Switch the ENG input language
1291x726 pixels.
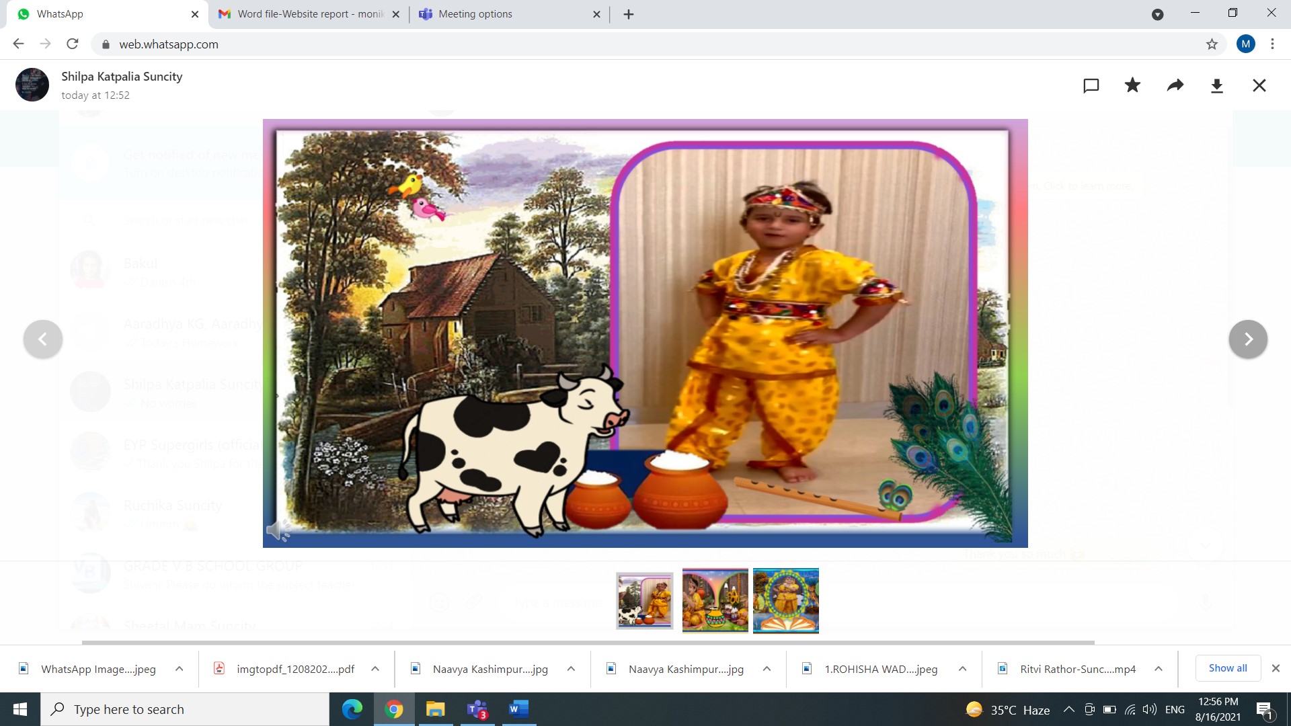click(x=1175, y=709)
